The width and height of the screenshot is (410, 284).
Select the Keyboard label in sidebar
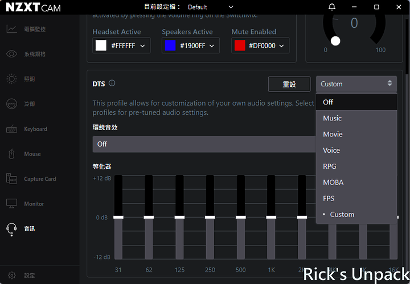tap(35, 129)
